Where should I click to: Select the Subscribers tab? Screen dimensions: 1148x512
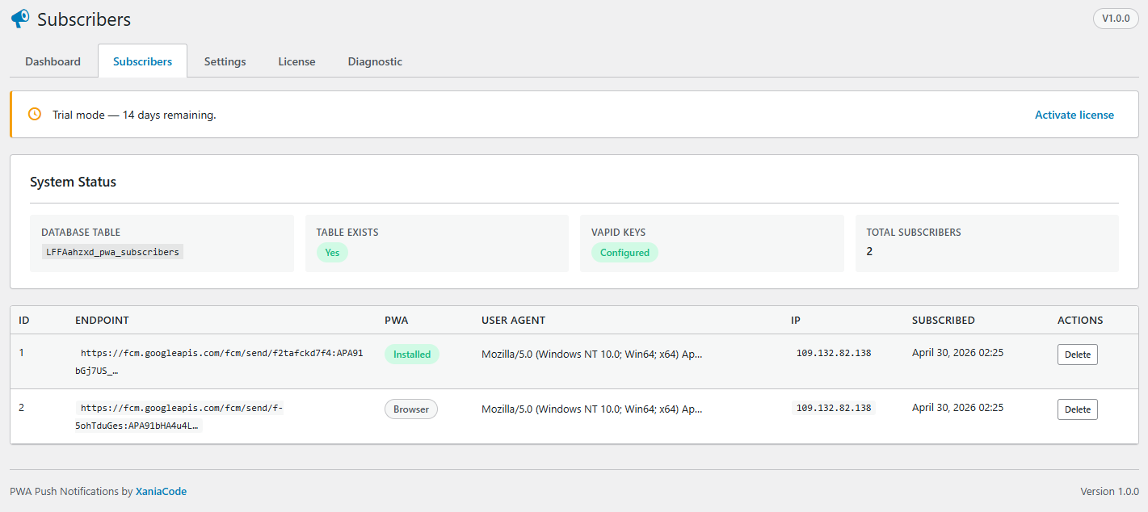point(142,61)
